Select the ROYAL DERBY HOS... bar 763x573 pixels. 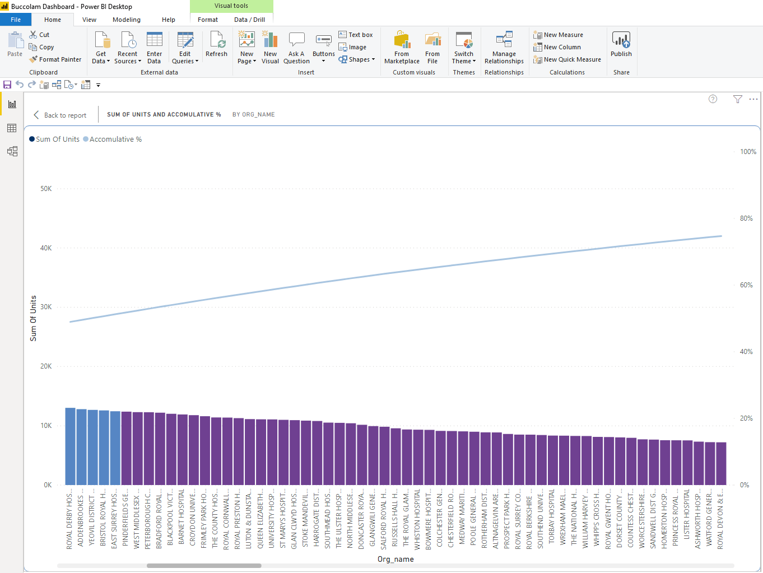pyautogui.click(x=70, y=446)
